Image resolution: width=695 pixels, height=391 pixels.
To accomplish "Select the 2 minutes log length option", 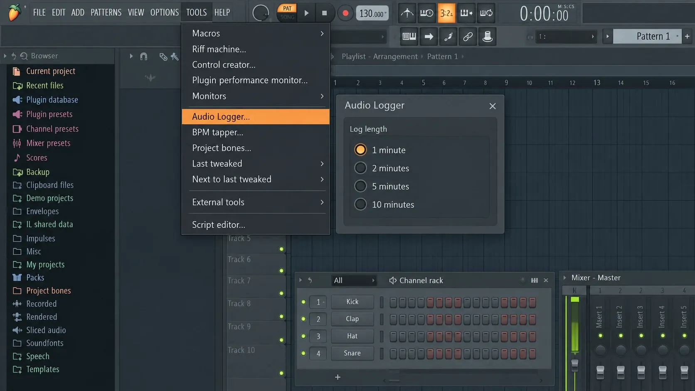I will click(x=360, y=168).
